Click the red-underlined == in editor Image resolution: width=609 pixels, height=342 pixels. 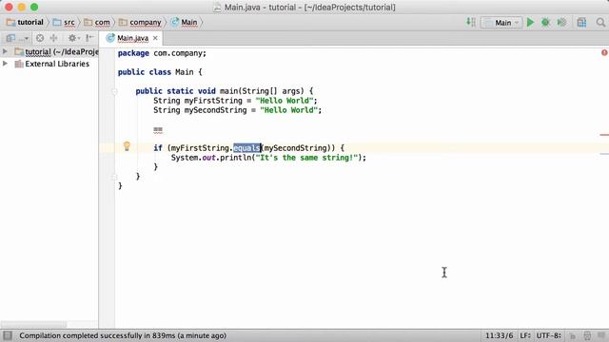click(x=158, y=129)
